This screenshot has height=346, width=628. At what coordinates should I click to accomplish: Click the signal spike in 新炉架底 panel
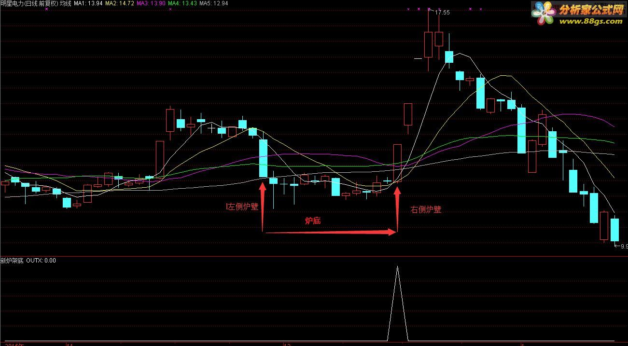[x=397, y=303]
